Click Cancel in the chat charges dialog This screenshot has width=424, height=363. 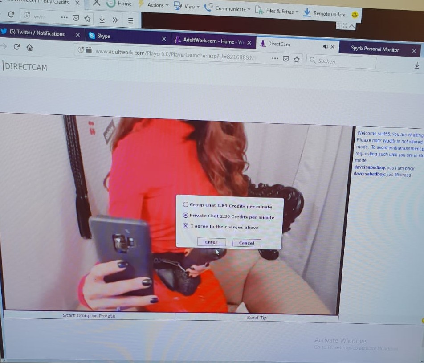pyautogui.click(x=246, y=243)
